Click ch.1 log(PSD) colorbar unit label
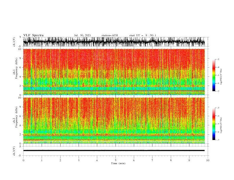This screenshot has height=180, width=234. tap(221, 77)
